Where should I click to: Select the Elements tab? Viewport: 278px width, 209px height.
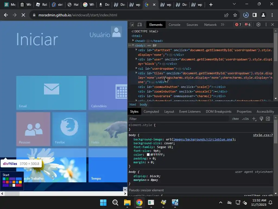(156, 25)
